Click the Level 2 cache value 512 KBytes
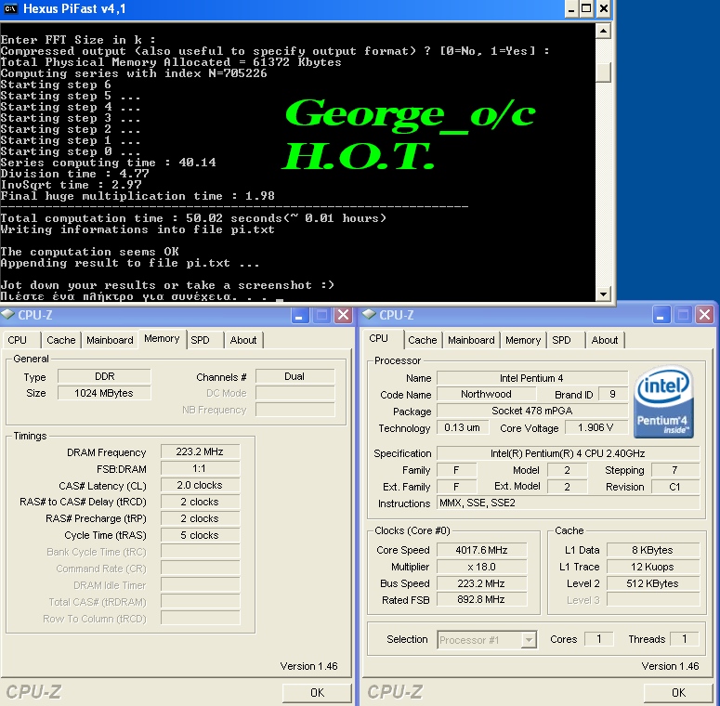Image resolution: width=720 pixels, height=706 pixels. click(x=653, y=583)
